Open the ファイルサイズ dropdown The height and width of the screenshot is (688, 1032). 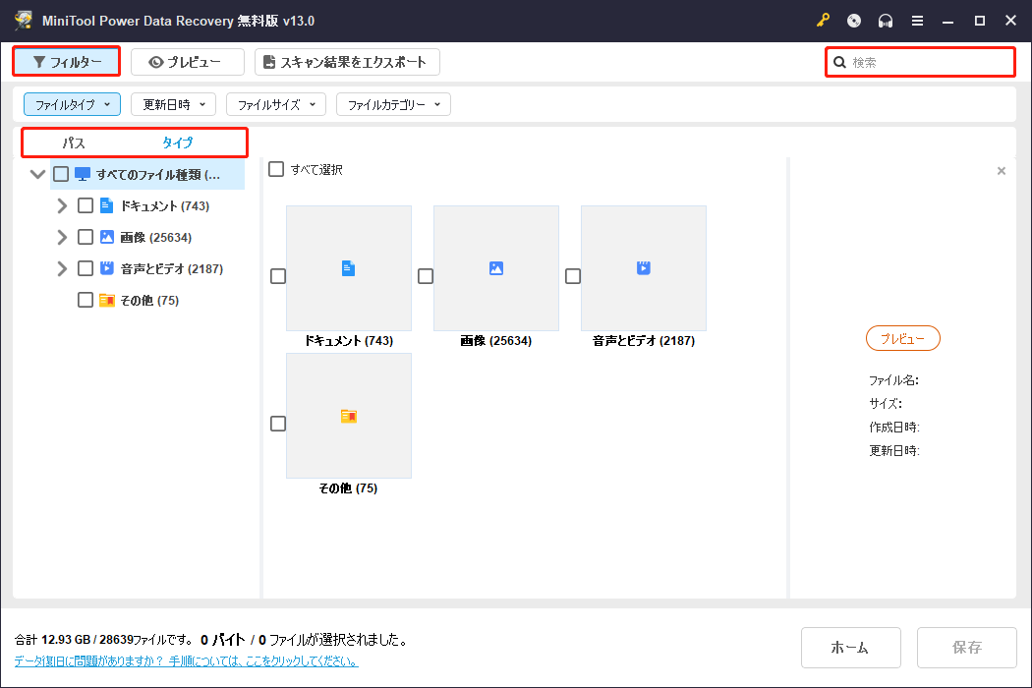tap(276, 104)
